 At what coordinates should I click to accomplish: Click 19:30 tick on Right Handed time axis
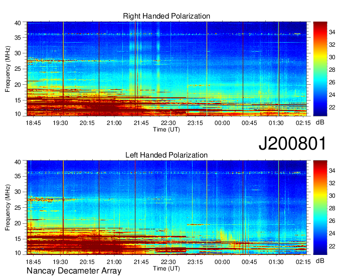click(60, 123)
